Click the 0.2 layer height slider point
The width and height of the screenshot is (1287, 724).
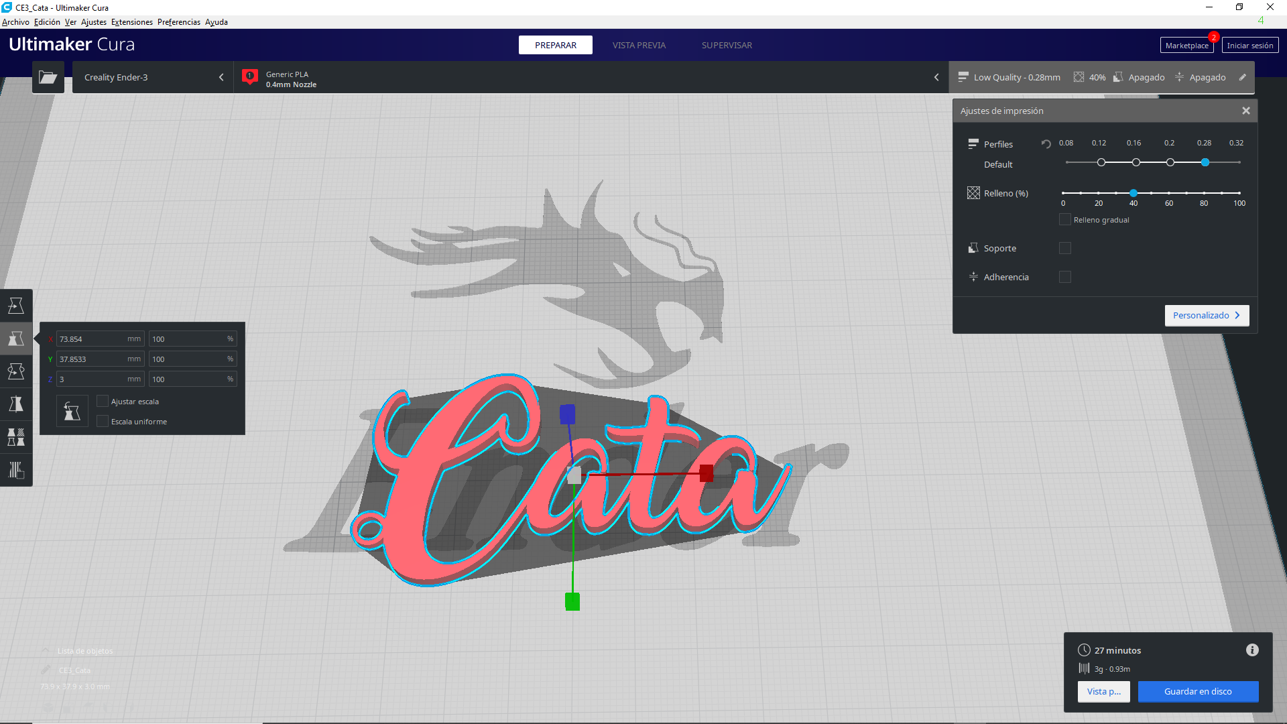pos(1170,162)
